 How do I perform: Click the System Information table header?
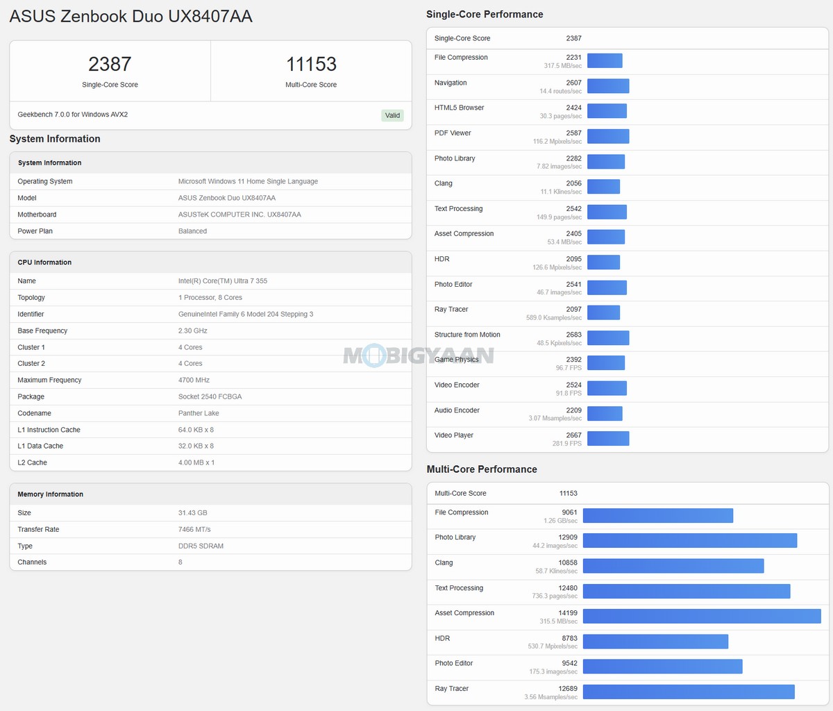pos(210,162)
